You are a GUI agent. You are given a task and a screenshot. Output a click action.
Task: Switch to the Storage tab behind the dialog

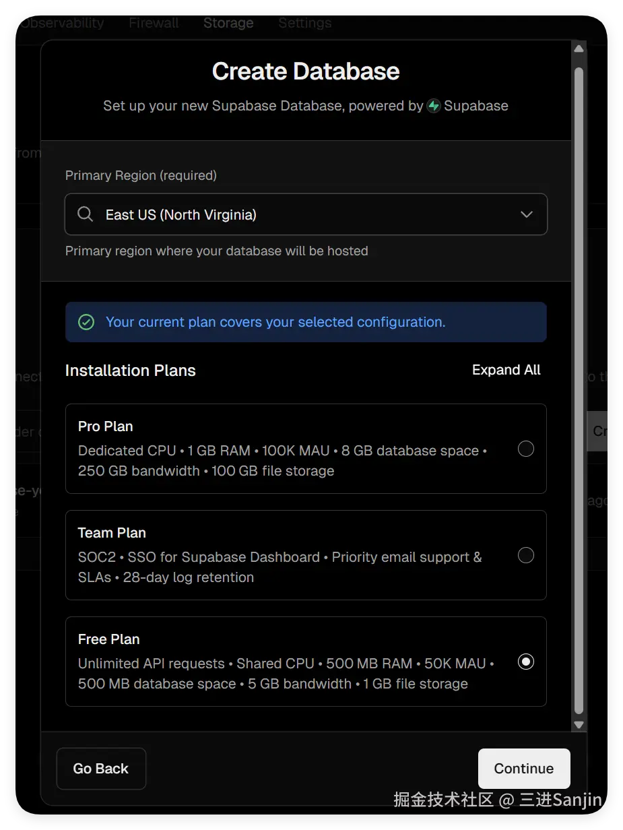pos(228,23)
